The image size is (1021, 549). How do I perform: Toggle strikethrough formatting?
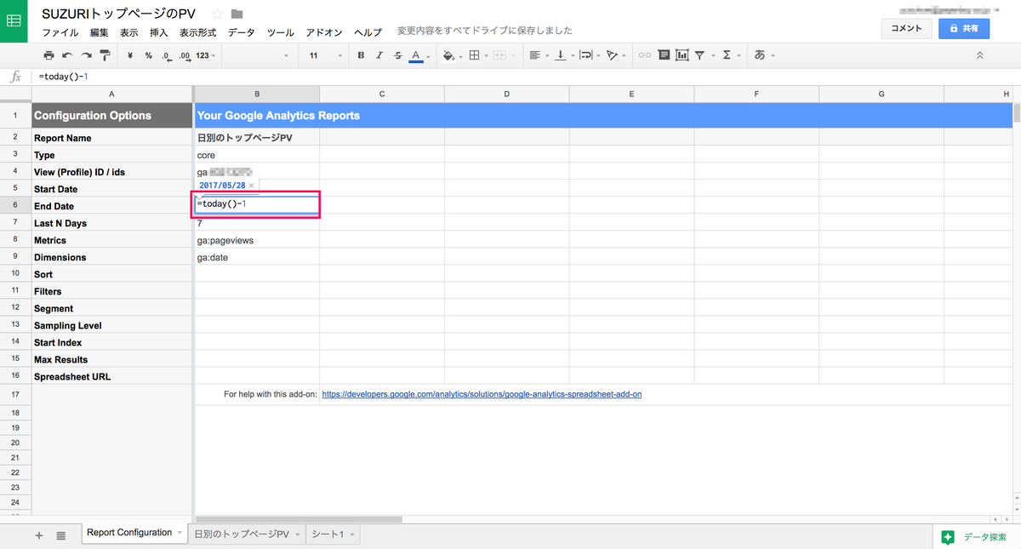coord(397,55)
